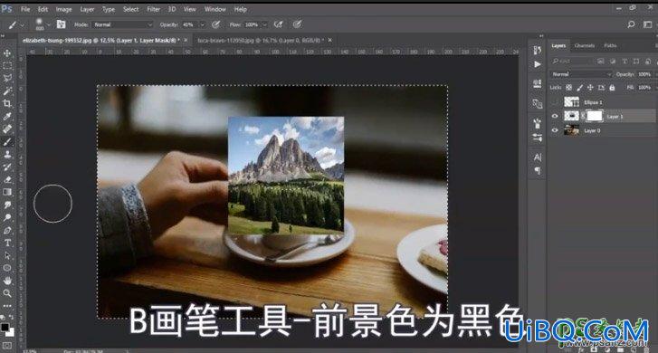This screenshot has height=353, width=658.
Task: Select the Pen tool
Action: 7,231
